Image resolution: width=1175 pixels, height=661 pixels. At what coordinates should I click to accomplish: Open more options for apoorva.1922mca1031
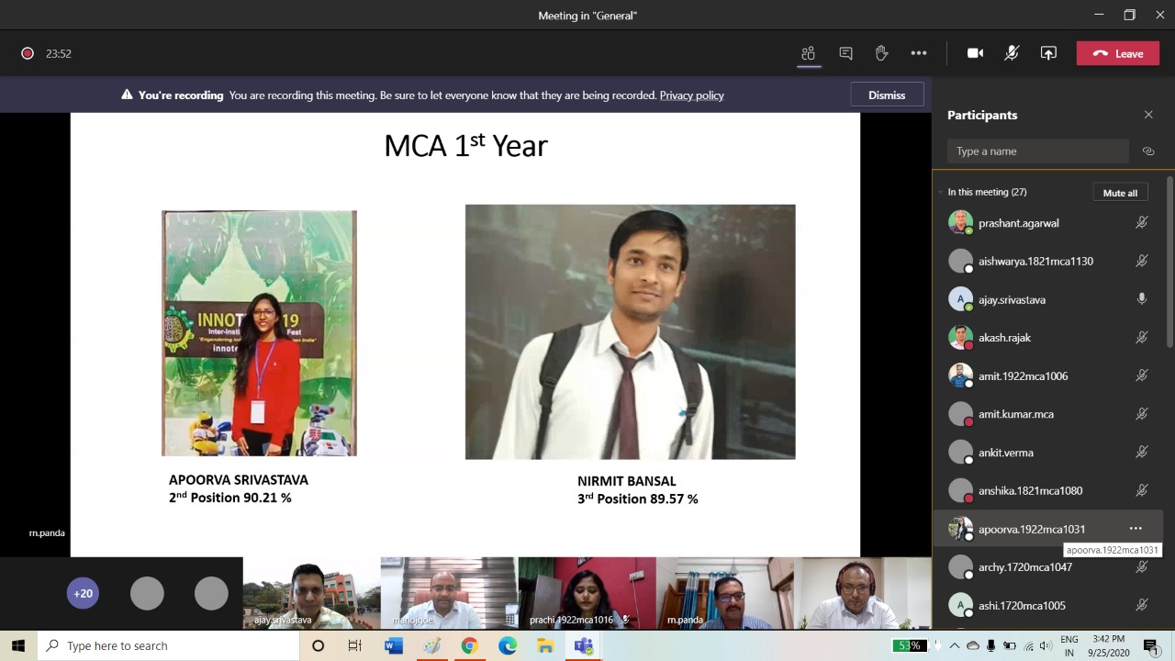click(1136, 529)
